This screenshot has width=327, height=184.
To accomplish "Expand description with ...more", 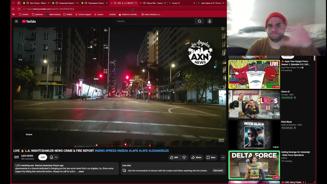I will tap(80, 171).
